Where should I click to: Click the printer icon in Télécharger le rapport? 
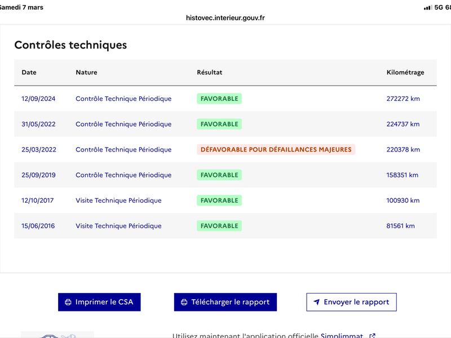[184, 302]
